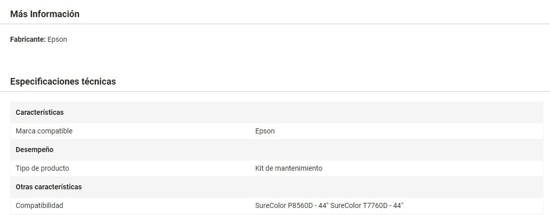Click Epson next to Fabricante

57,39
